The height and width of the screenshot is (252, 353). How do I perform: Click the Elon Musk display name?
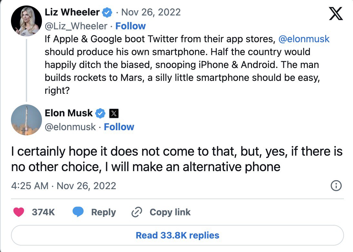click(x=69, y=113)
